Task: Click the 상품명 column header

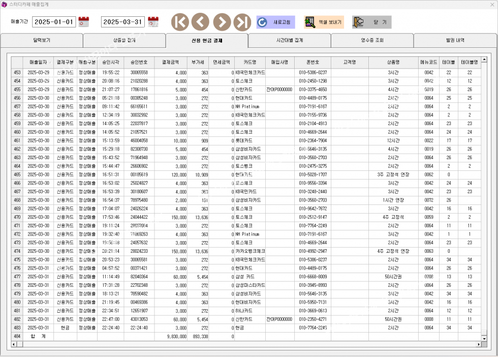Action: pos(393,63)
